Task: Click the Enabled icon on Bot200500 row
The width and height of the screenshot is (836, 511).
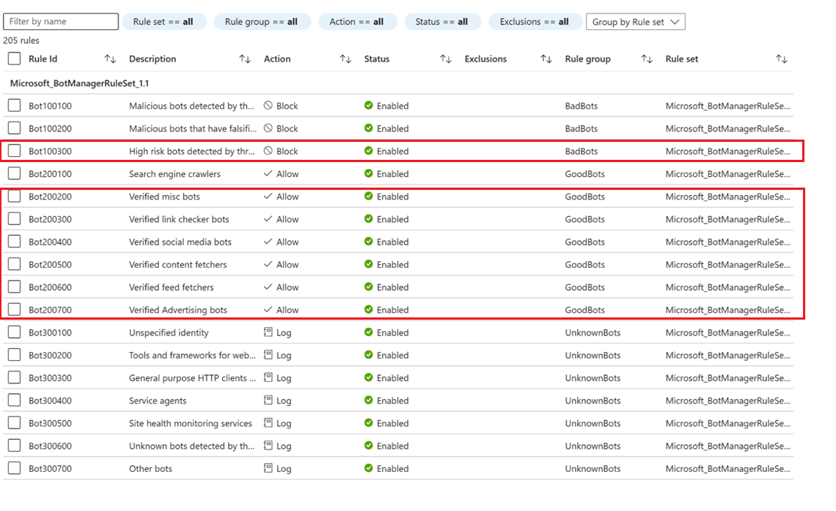Action: (368, 264)
